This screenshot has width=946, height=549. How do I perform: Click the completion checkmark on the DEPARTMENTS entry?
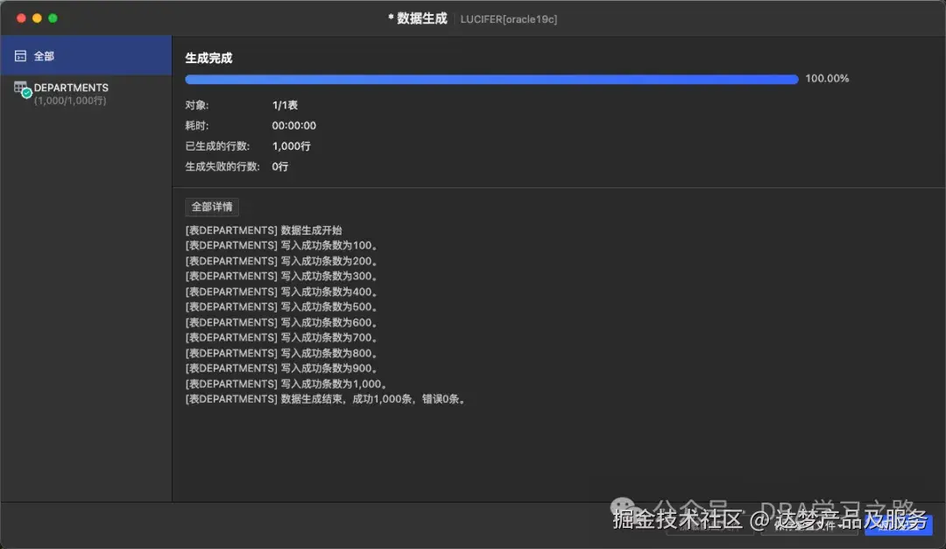click(25, 93)
